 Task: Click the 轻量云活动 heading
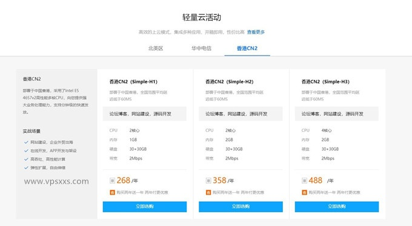click(x=202, y=18)
